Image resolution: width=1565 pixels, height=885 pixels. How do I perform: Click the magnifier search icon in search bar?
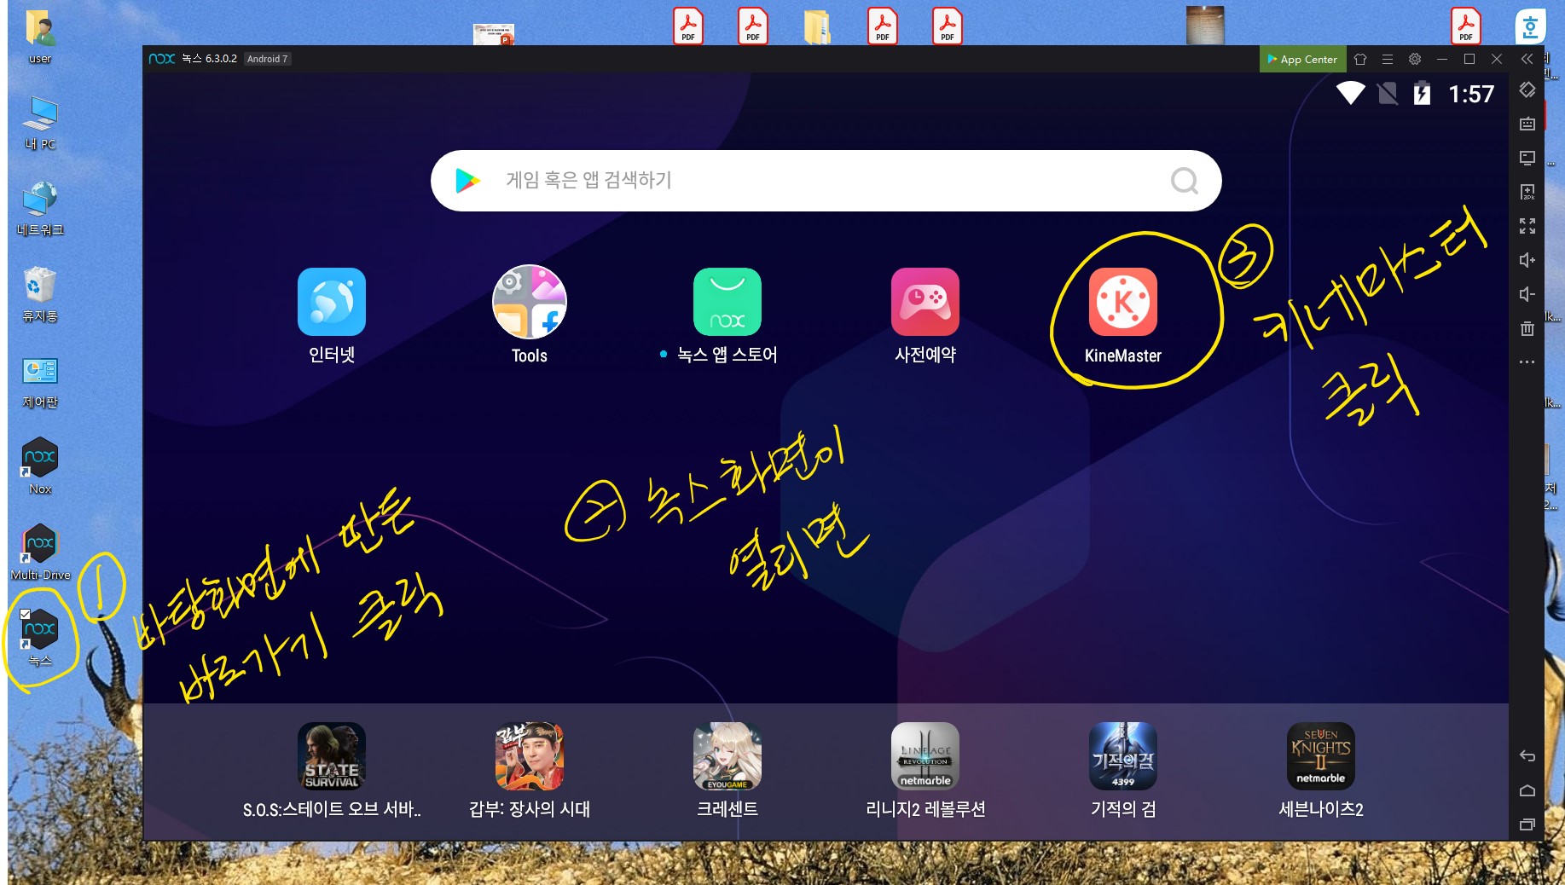(x=1184, y=181)
